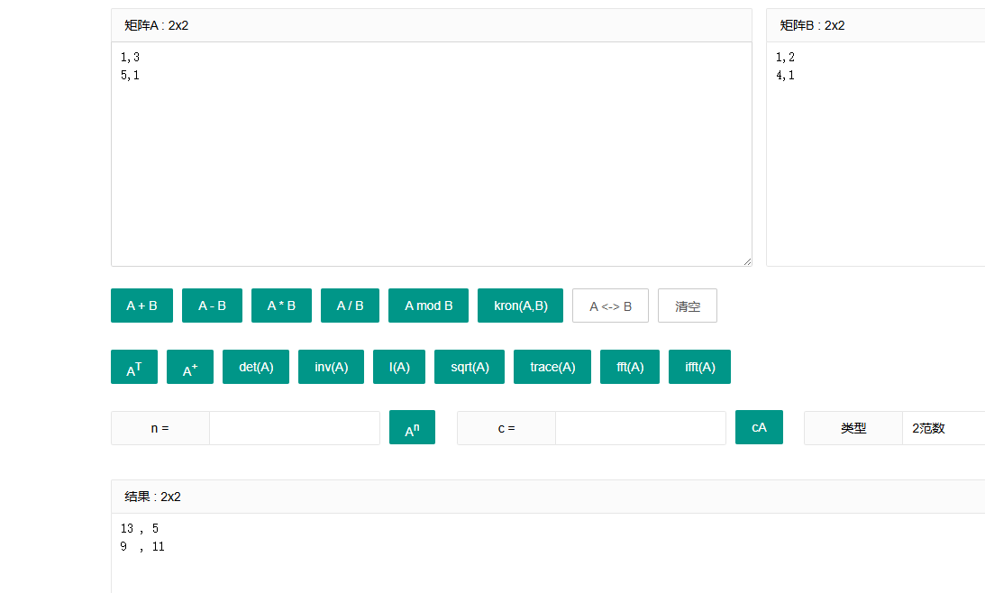The width and height of the screenshot is (985, 593).
Task: Click the 'c =' label
Action: tap(506, 428)
